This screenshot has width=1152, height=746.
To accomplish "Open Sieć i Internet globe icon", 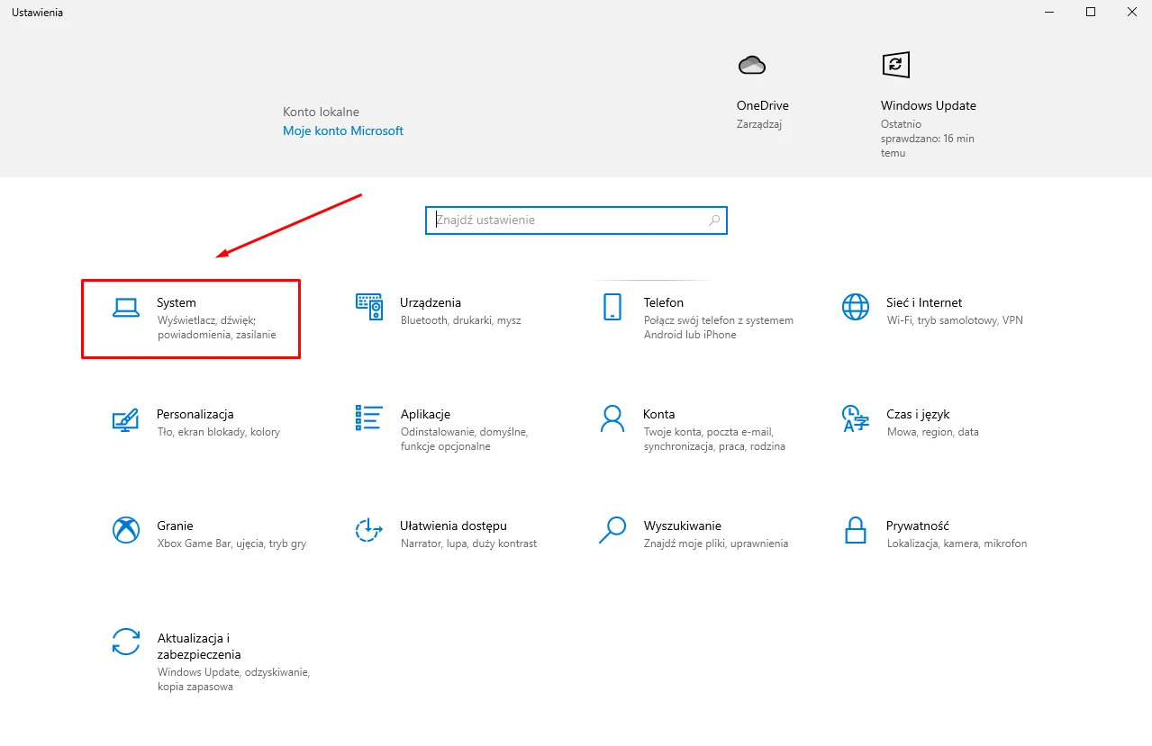I will [855, 308].
